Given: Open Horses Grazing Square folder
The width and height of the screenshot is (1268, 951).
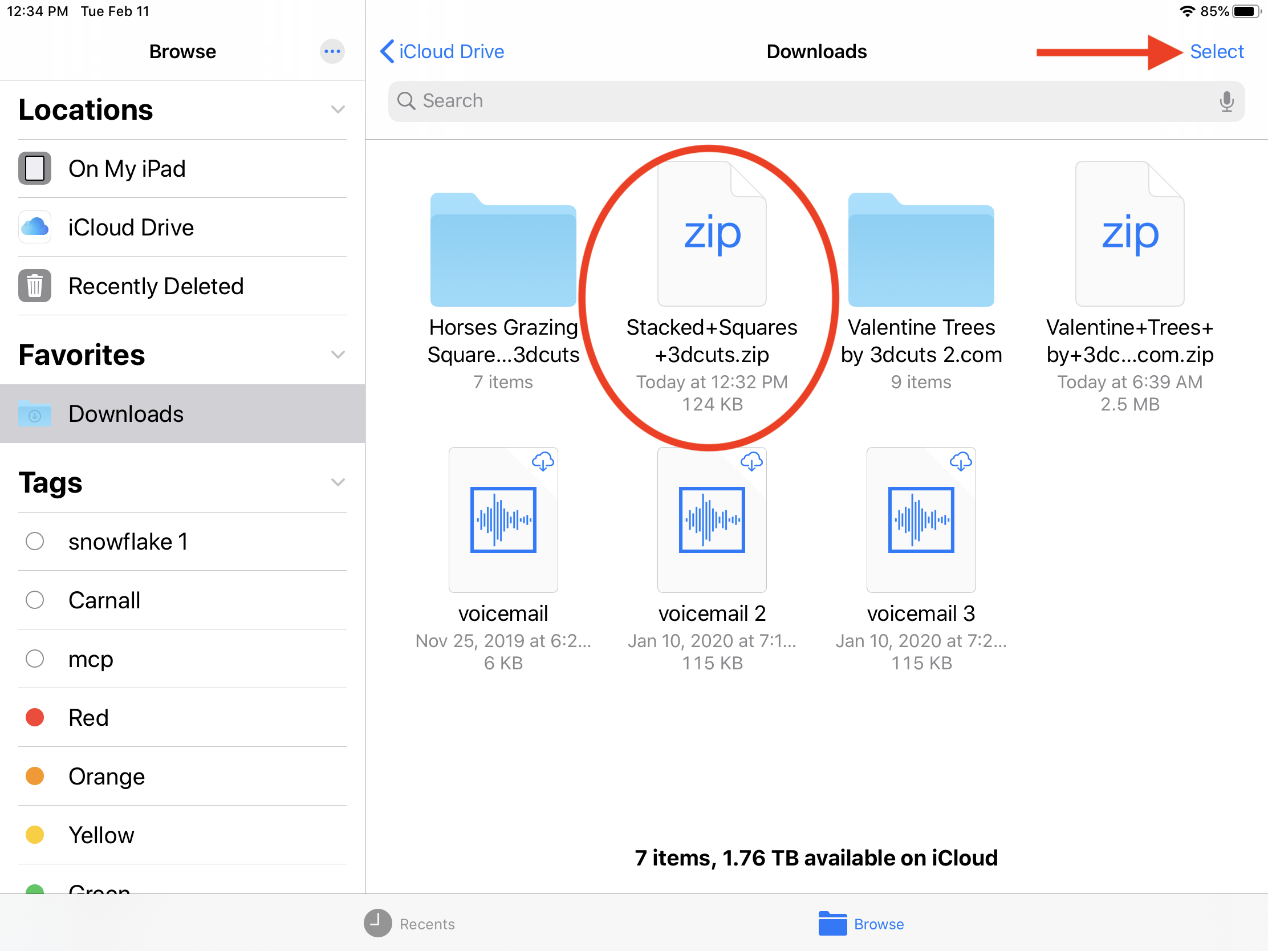Looking at the screenshot, I should (x=503, y=250).
